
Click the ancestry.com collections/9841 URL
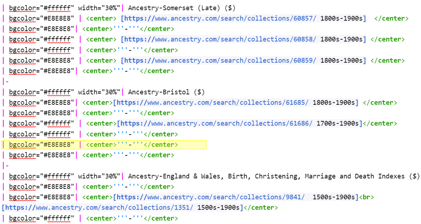pos(211,197)
